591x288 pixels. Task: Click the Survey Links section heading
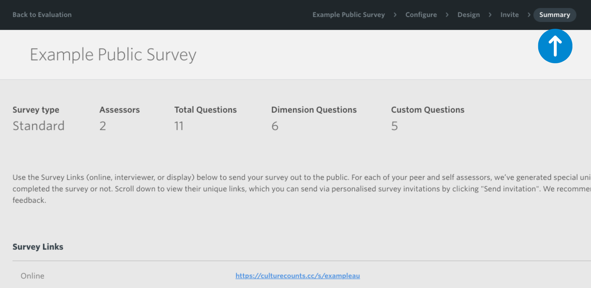point(38,247)
